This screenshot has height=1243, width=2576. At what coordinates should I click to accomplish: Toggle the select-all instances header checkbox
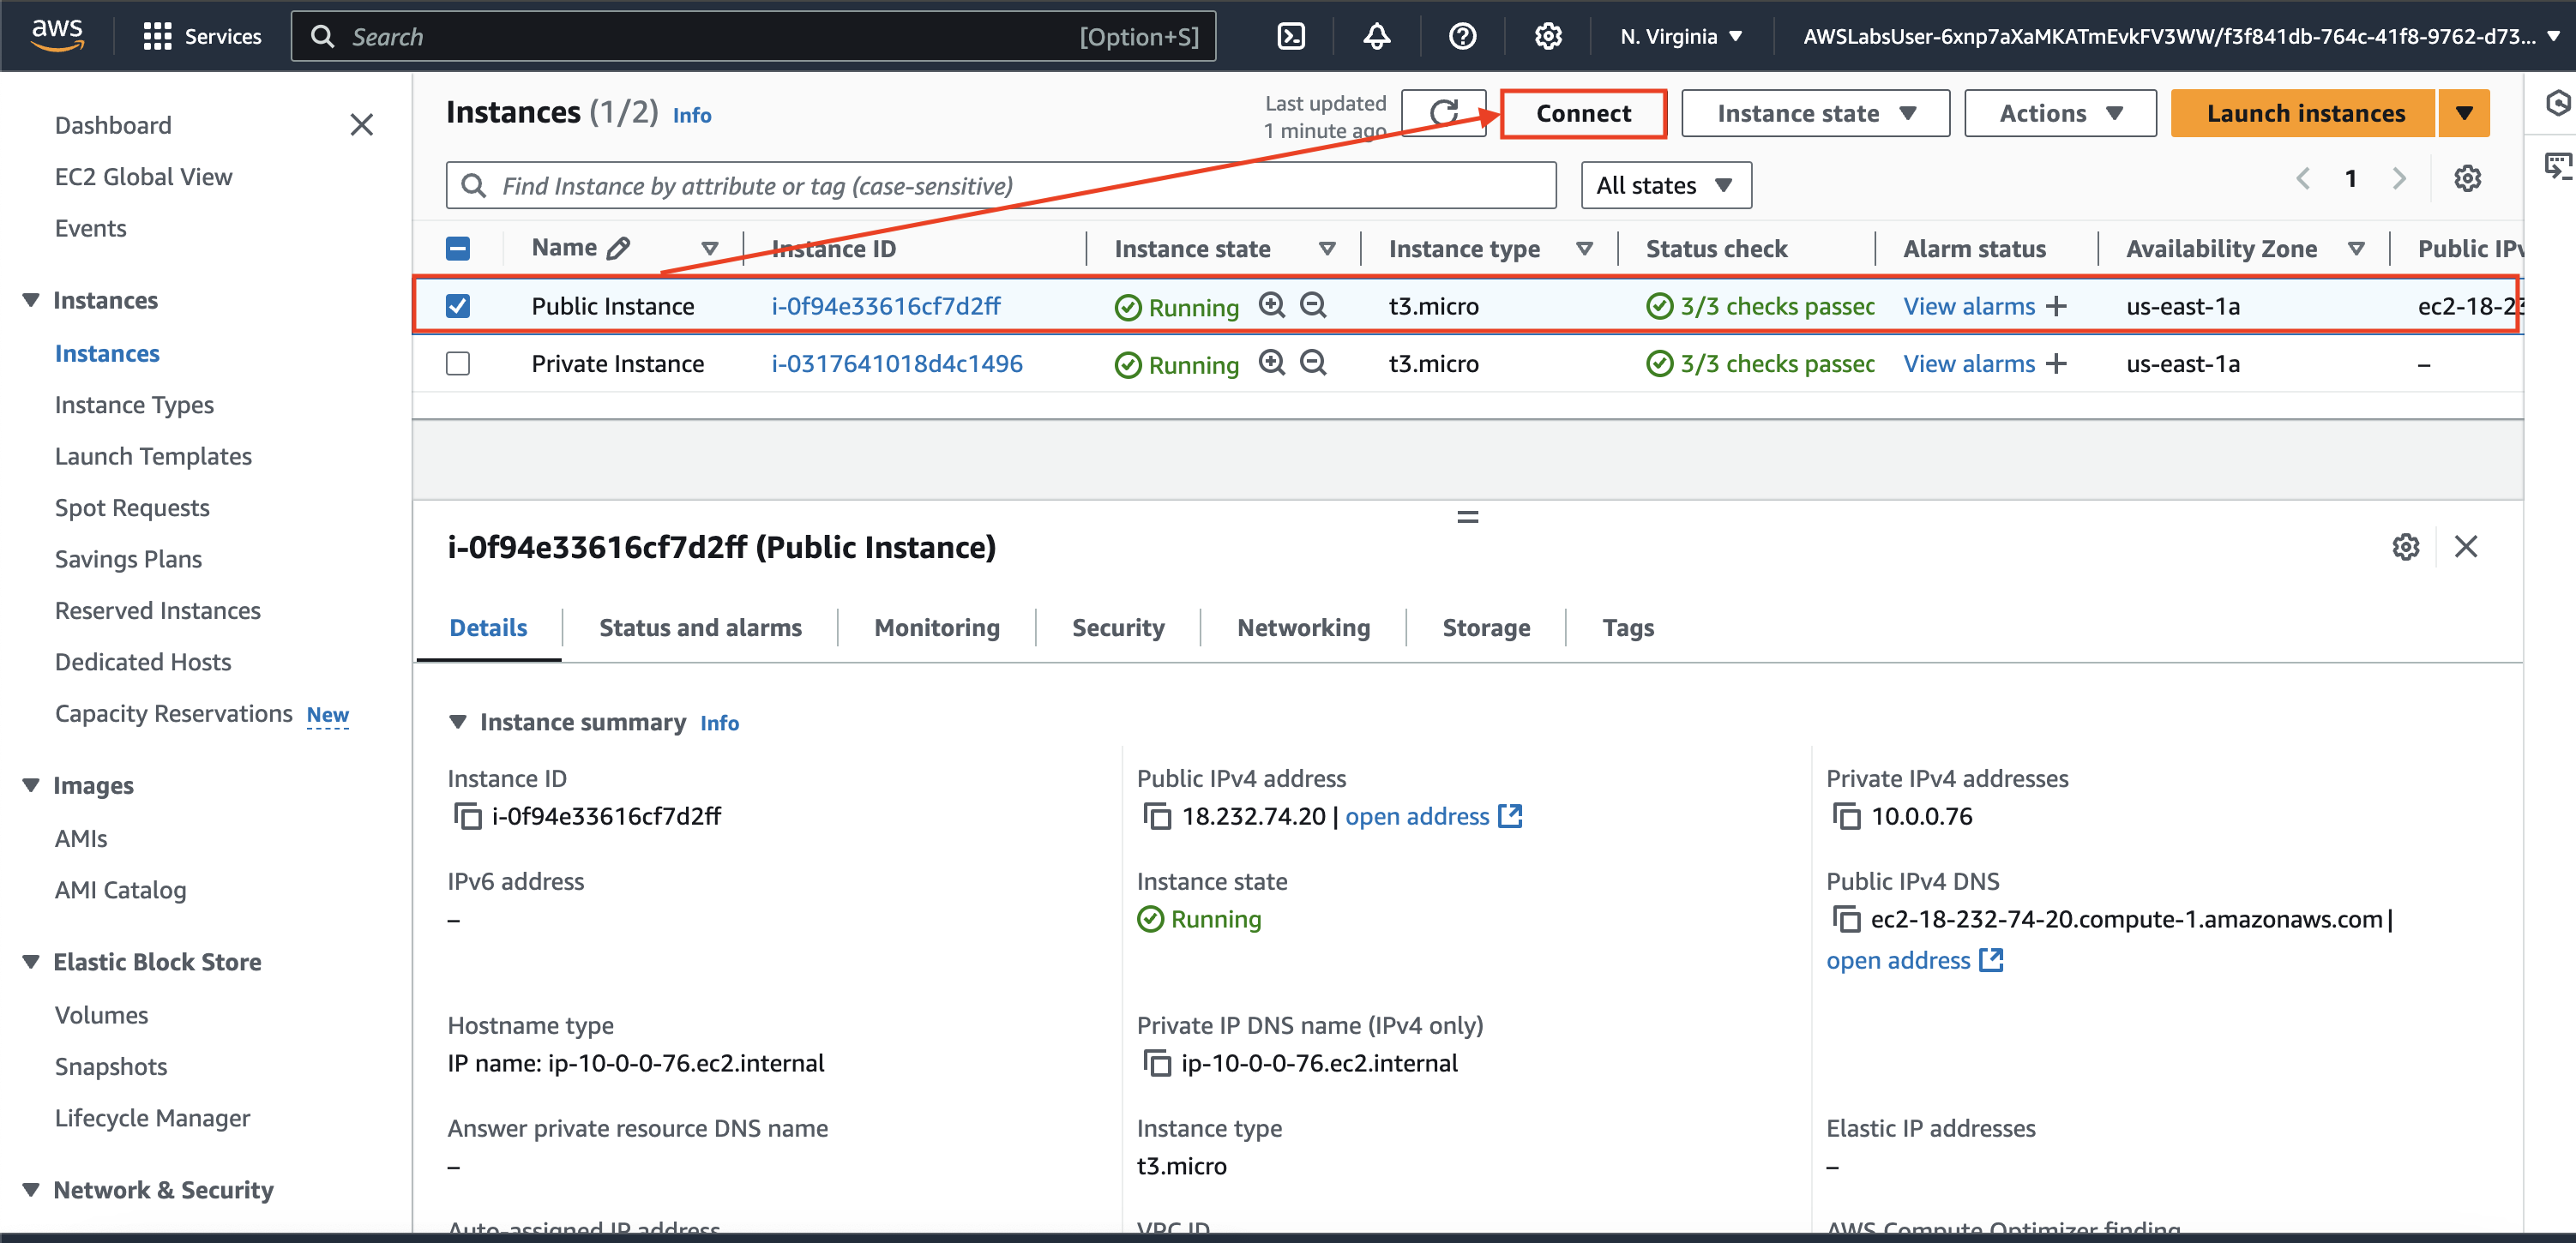(x=458, y=248)
